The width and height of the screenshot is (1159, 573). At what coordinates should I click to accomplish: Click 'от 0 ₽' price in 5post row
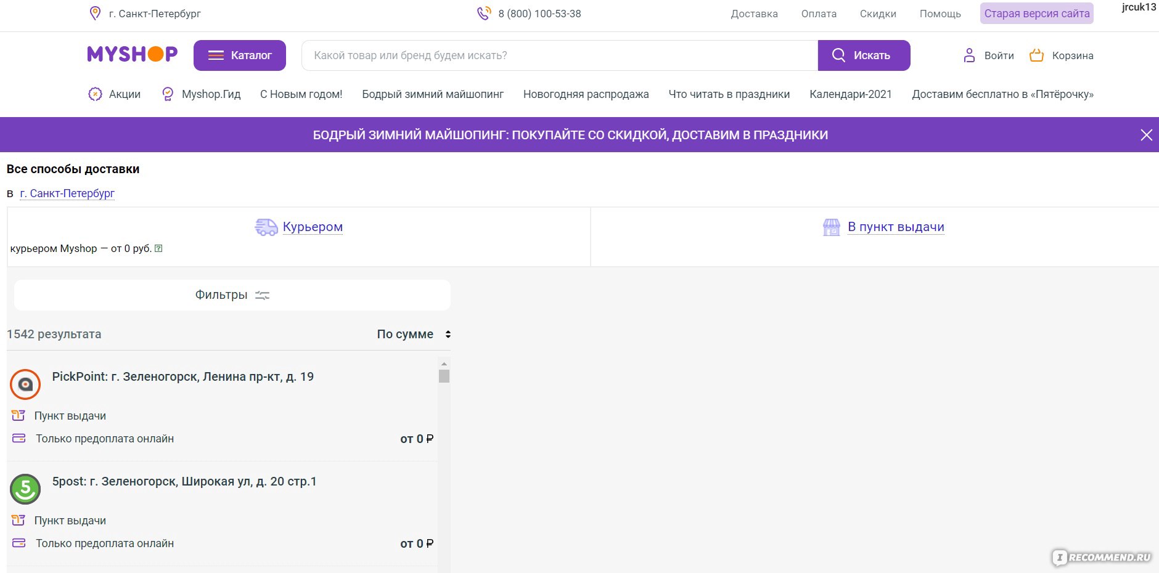pos(417,543)
